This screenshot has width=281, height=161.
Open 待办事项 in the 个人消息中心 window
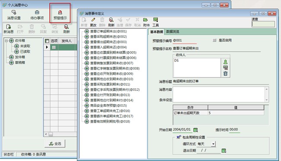pyautogui.click(x=37, y=15)
